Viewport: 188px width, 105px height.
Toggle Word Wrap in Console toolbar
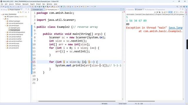pos(167,12)
